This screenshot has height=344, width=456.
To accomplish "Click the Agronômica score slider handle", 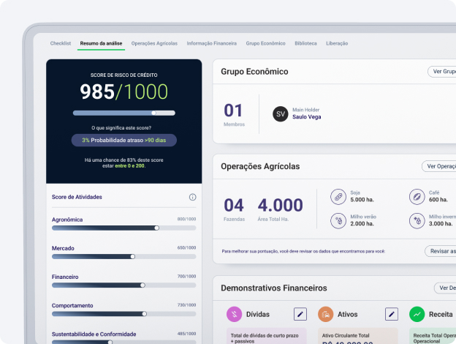I will pyautogui.click(x=156, y=228).
